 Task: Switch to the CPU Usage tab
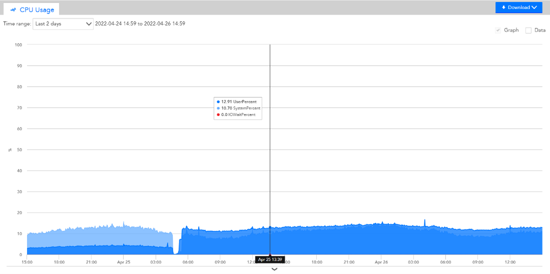tap(32, 9)
